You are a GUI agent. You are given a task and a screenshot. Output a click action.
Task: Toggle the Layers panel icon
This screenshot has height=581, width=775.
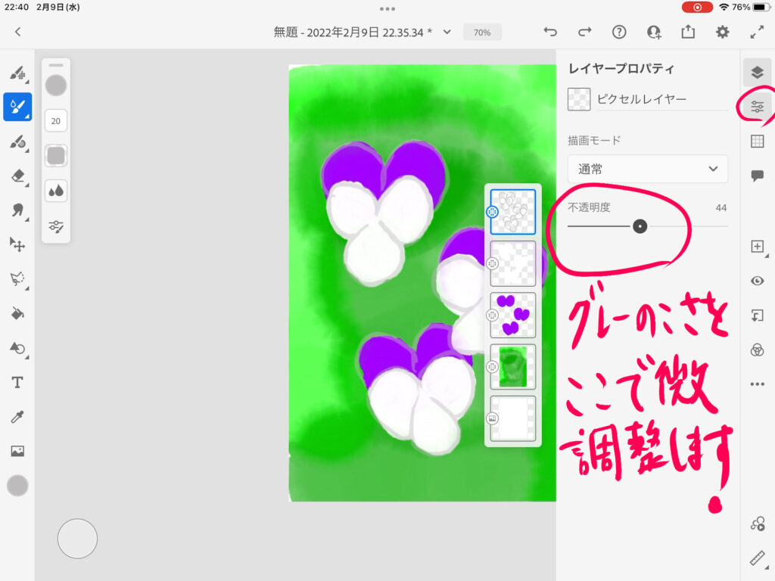(x=757, y=72)
